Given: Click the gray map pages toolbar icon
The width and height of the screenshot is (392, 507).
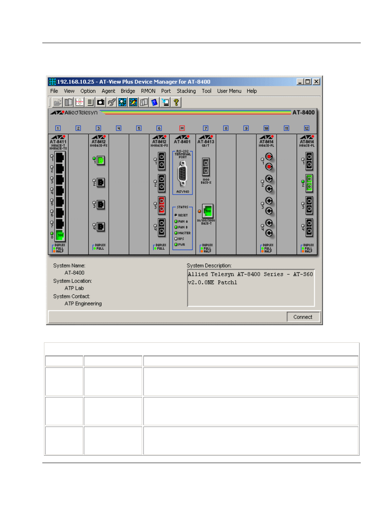Looking at the screenshot, I should coord(143,103).
